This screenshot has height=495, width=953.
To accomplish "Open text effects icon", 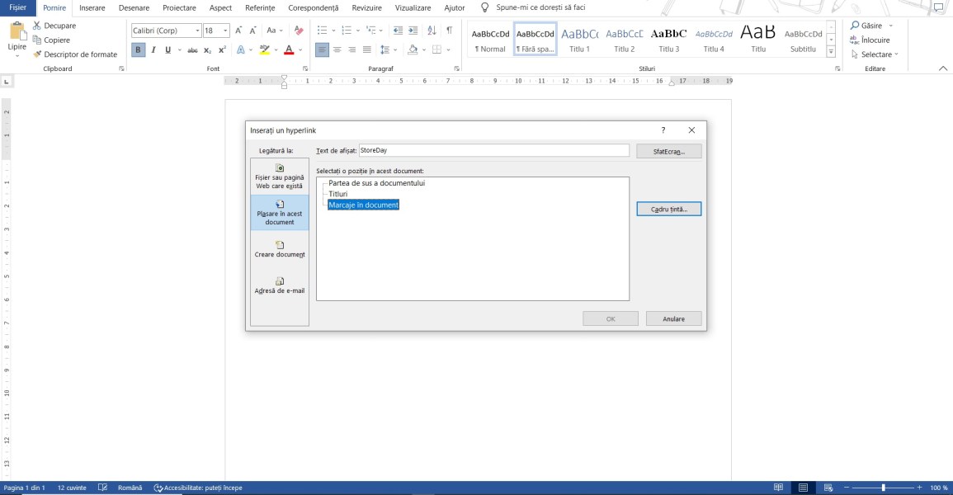I will 241,49.
